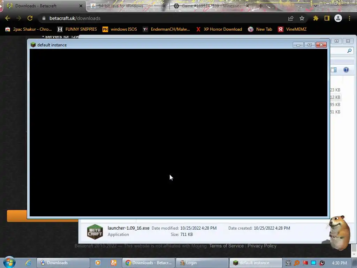The image size is (357, 268).
Task: Open media player taskbar icon
Action: 98,263
